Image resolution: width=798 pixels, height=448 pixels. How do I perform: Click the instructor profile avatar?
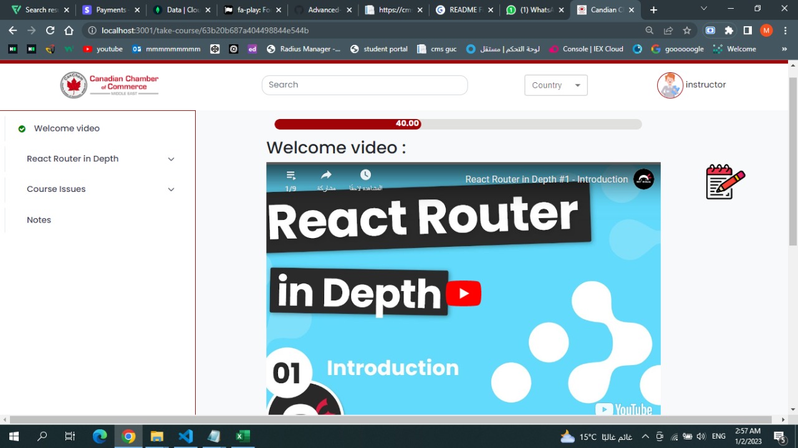coord(670,85)
